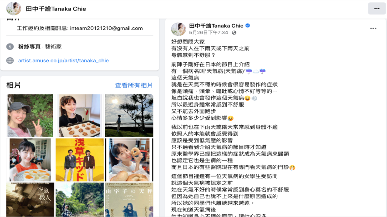This screenshot has width=387, height=217.
Task: Click the website globe icon in the intro panel
Action: pyautogui.click(x=10, y=60)
